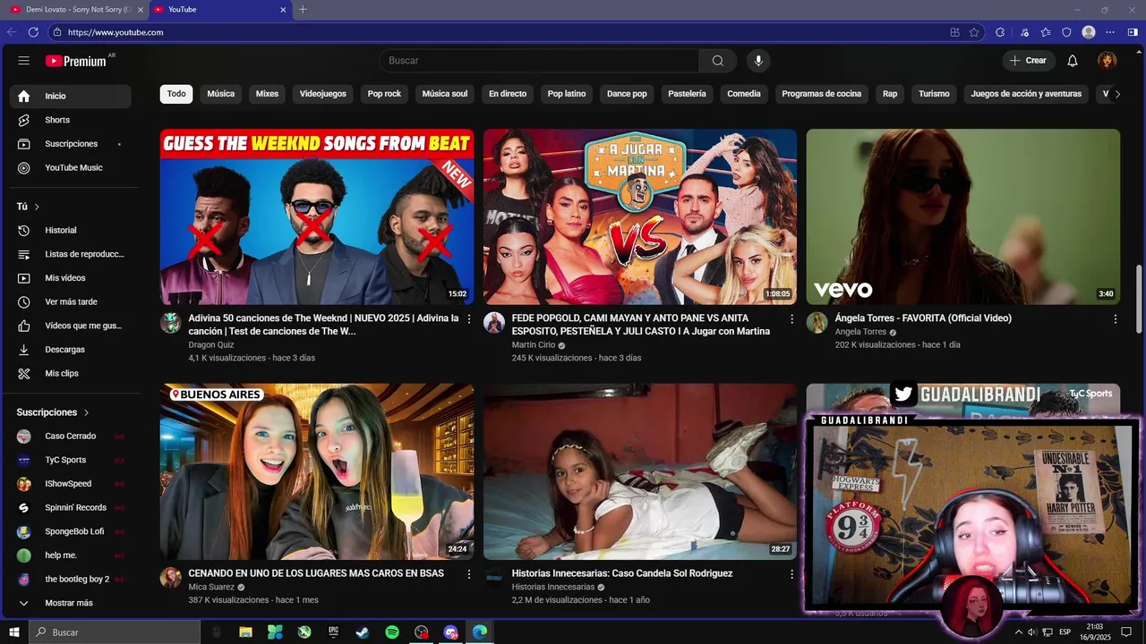Viewport: 1146px width, 644px height.
Task: Open Mis clips in sidebar
Action: (71, 374)
